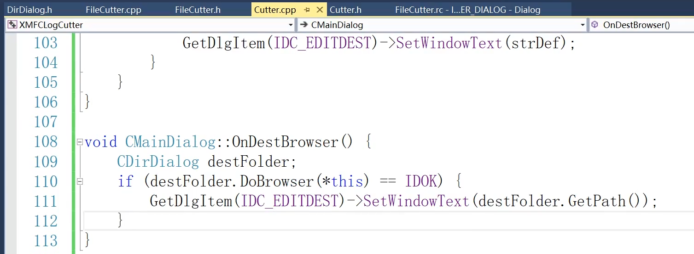694x254 pixels.
Task: Click GetDlgItem on line 111
Action: [x=191, y=201]
